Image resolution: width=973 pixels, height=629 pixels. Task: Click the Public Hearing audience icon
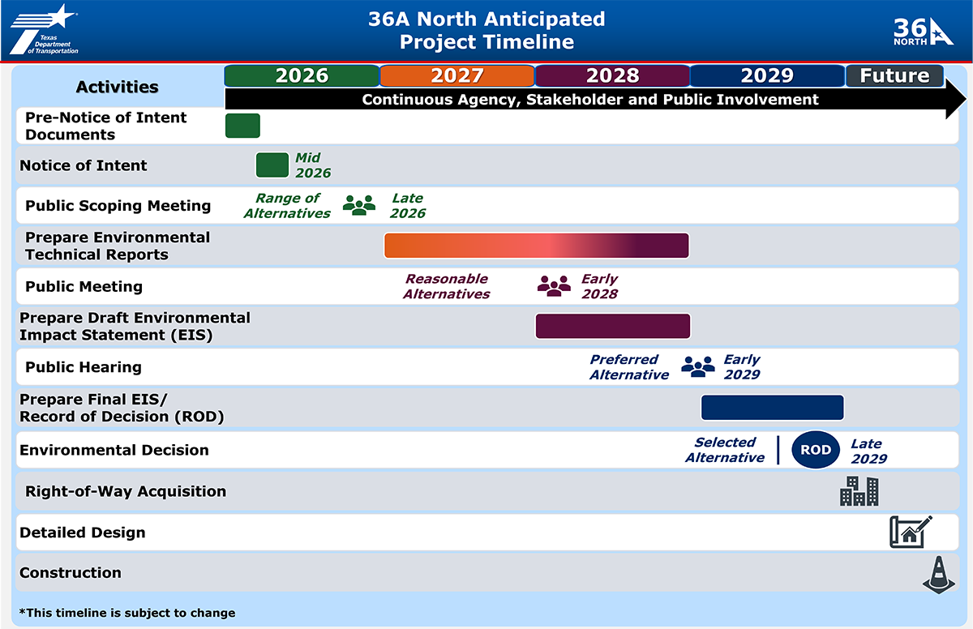tap(697, 366)
